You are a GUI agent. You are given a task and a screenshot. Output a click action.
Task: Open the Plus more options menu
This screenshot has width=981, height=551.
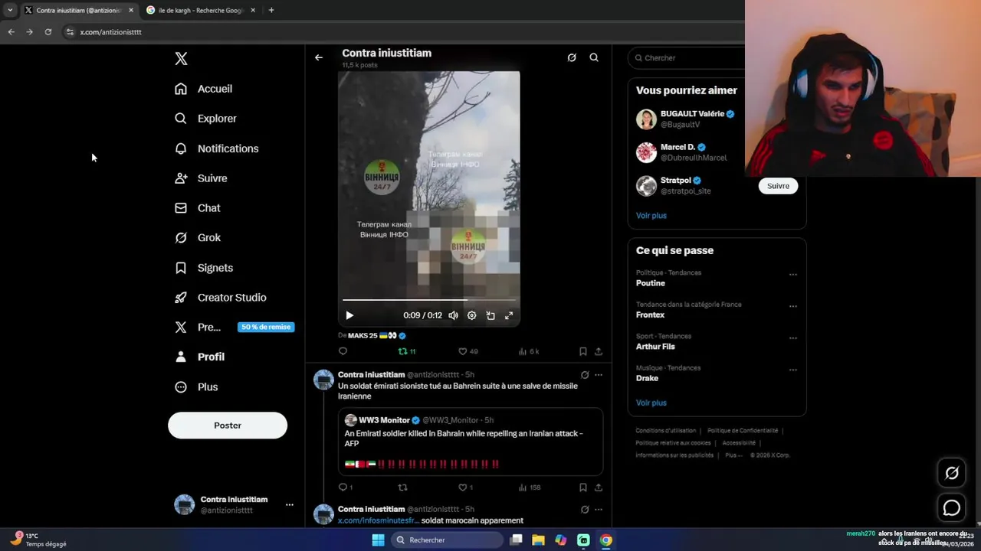click(x=196, y=387)
